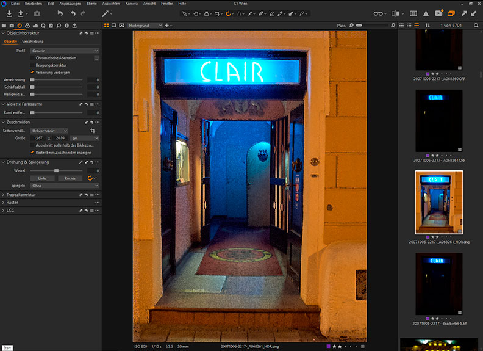Select the orange Rotate cursor tool
This screenshot has width=483, height=351.
[x=228, y=13]
